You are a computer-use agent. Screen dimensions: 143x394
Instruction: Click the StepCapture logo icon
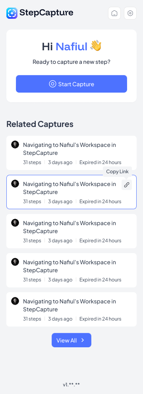[12, 13]
